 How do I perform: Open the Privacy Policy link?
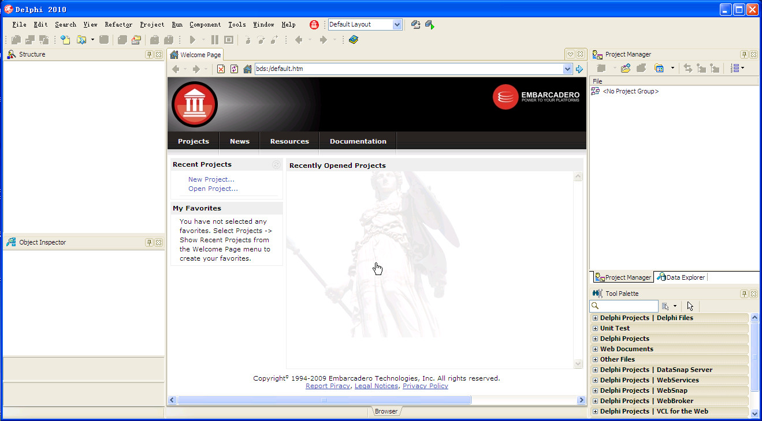click(x=425, y=386)
